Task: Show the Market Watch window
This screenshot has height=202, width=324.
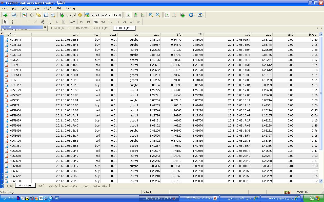Action: (25, 15)
